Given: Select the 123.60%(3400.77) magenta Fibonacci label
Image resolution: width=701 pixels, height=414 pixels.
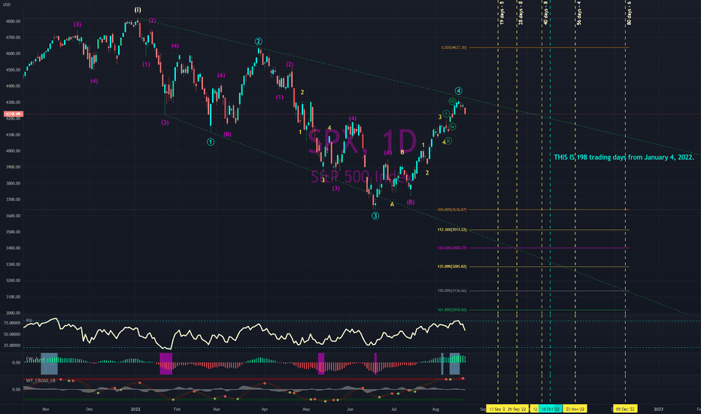Looking at the screenshot, I should 452,248.
